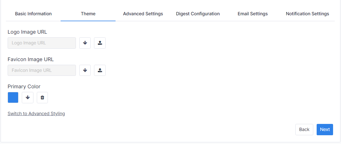This screenshot has width=341, height=144.
Task: Select the Theme tab
Action: click(88, 14)
